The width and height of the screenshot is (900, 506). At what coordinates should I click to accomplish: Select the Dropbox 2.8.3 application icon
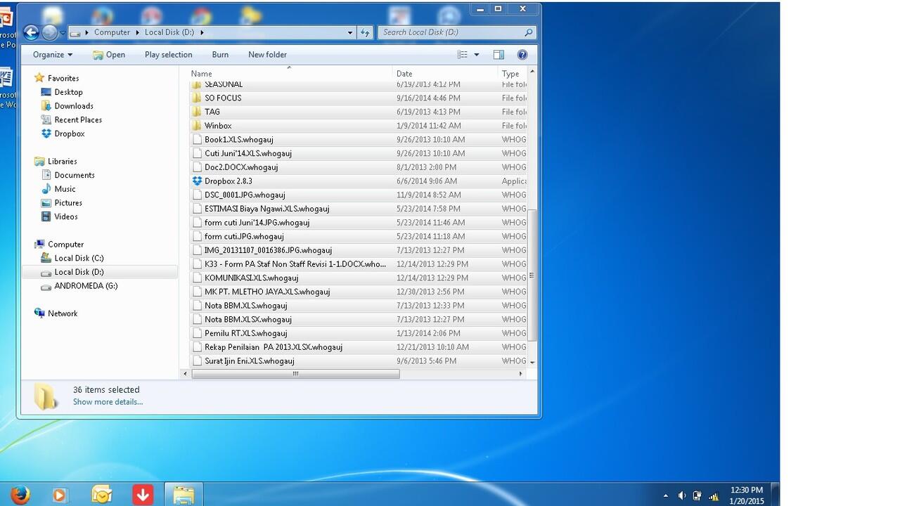click(x=197, y=181)
